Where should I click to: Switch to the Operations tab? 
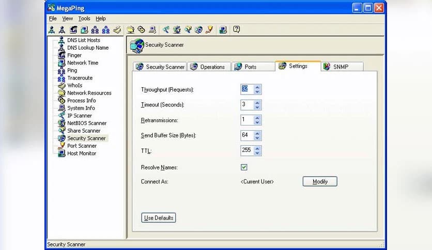pos(209,67)
